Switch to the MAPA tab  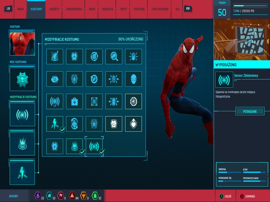coord(21,9)
